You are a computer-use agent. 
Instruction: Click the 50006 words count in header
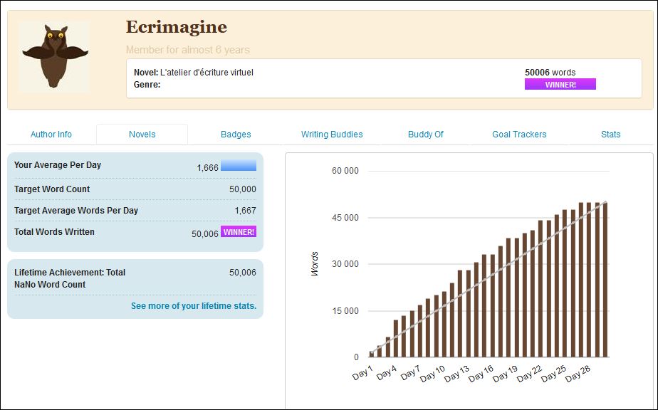pyautogui.click(x=550, y=73)
